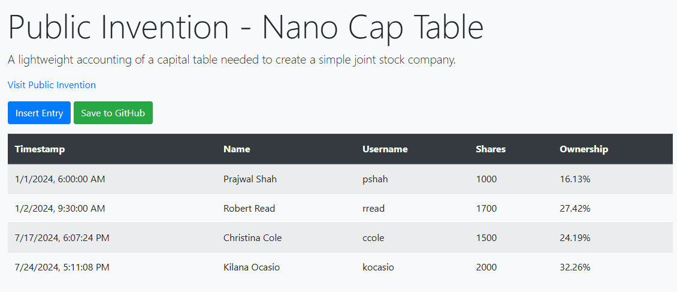This screenshot has width=677, height=292.
Task: Click the Timestamp column header
Action: (40, 149)
